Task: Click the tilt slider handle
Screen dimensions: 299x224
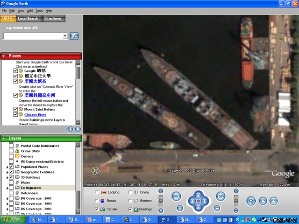Action: point(236,201)
